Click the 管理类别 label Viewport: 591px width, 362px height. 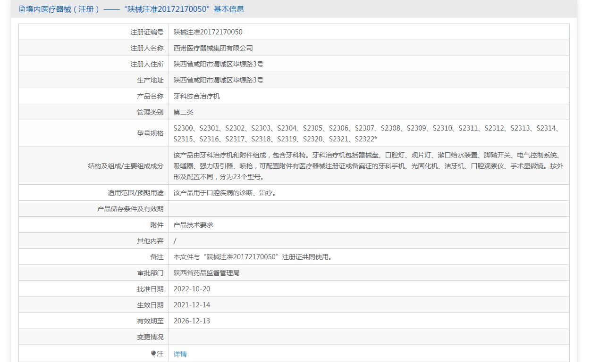[150, 112]
